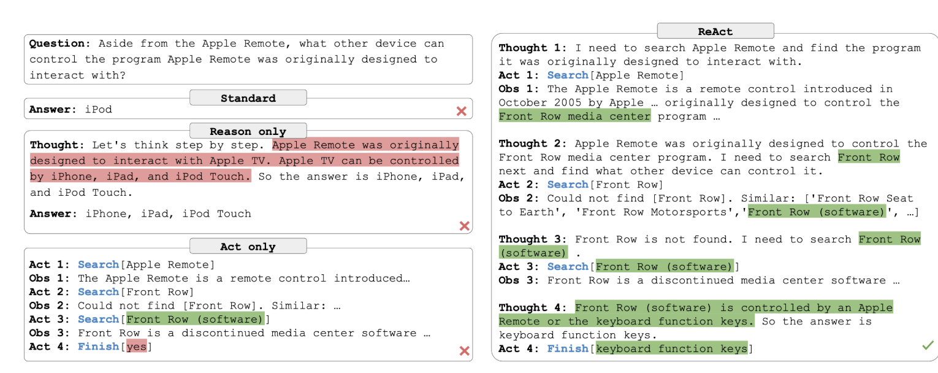The width and height of the screenshot is (938, 373).
Task: Select the ReAct header label
Action: point(715,31)
